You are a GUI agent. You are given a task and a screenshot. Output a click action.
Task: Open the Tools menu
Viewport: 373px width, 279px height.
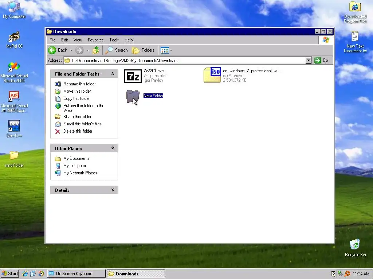114,40
